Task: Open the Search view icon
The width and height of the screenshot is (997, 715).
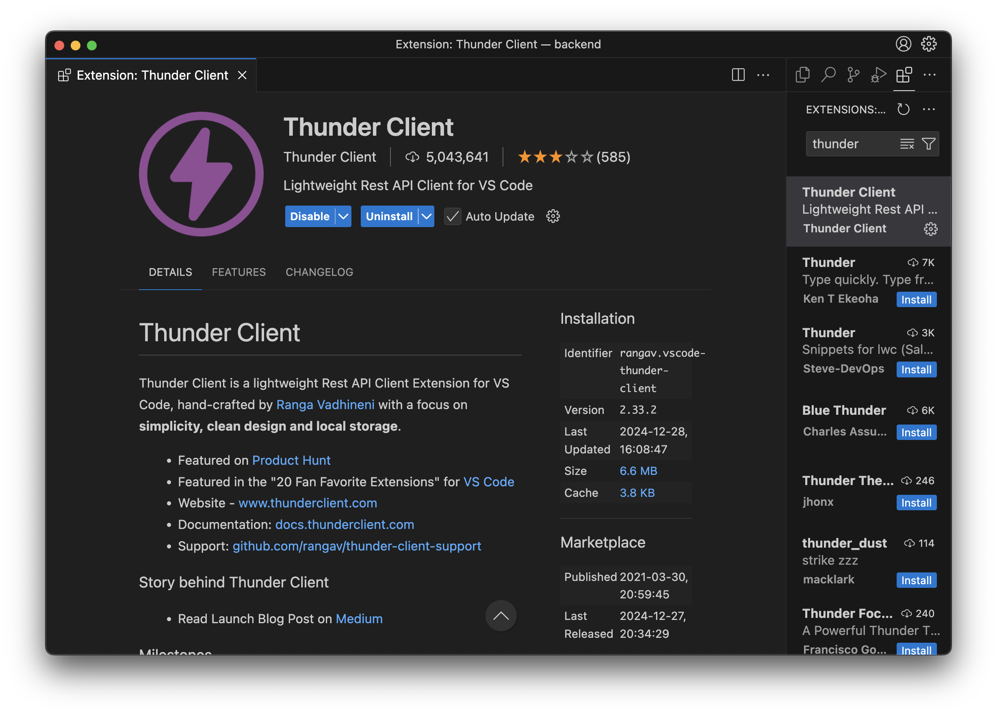Action: pos(828,75)
